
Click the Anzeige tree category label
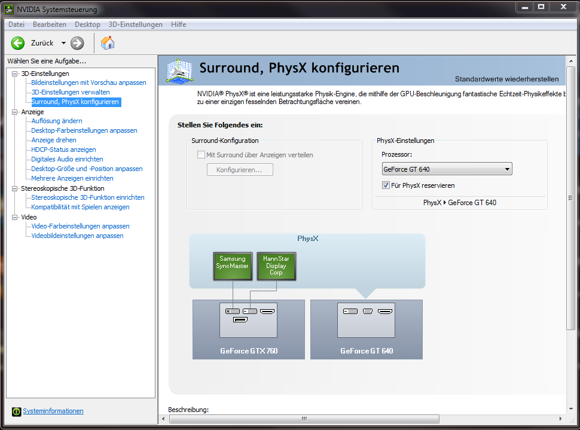(32, 112)
